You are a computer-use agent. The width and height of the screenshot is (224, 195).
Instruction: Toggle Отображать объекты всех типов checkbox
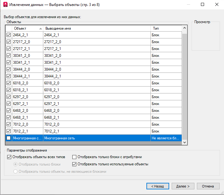[x=9, y=157]
